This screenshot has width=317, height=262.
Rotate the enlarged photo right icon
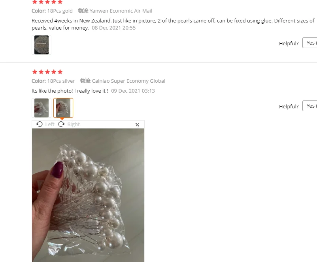[61, 124]
